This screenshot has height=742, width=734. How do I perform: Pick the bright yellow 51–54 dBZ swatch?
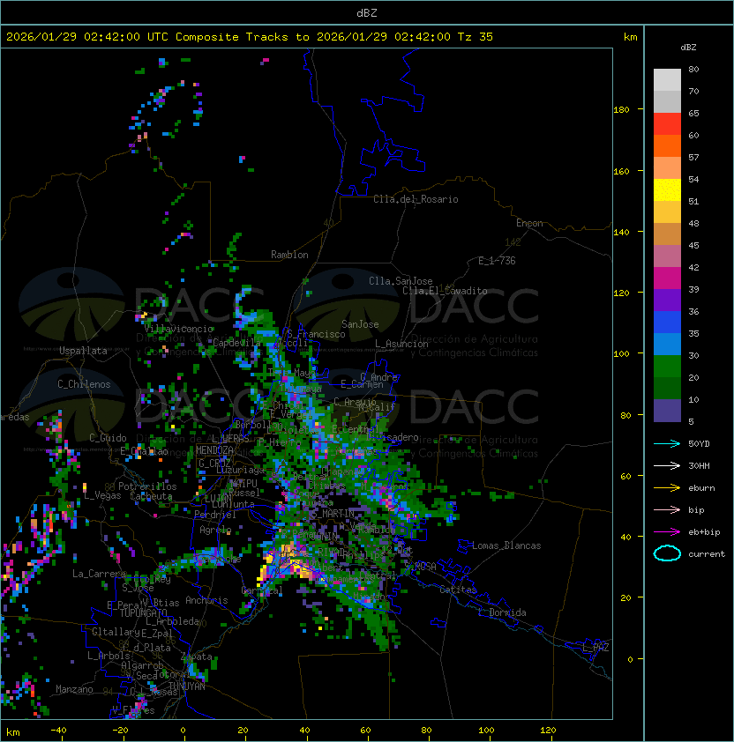point(667,190)
